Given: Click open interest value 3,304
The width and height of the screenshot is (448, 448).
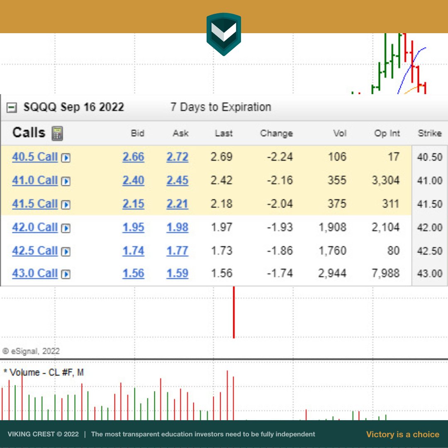Looking at the screenshot, I should point(385,180).
